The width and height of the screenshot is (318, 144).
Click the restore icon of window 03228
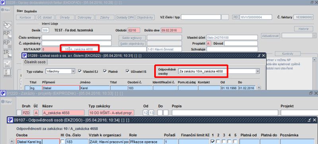tap(312, 2)
